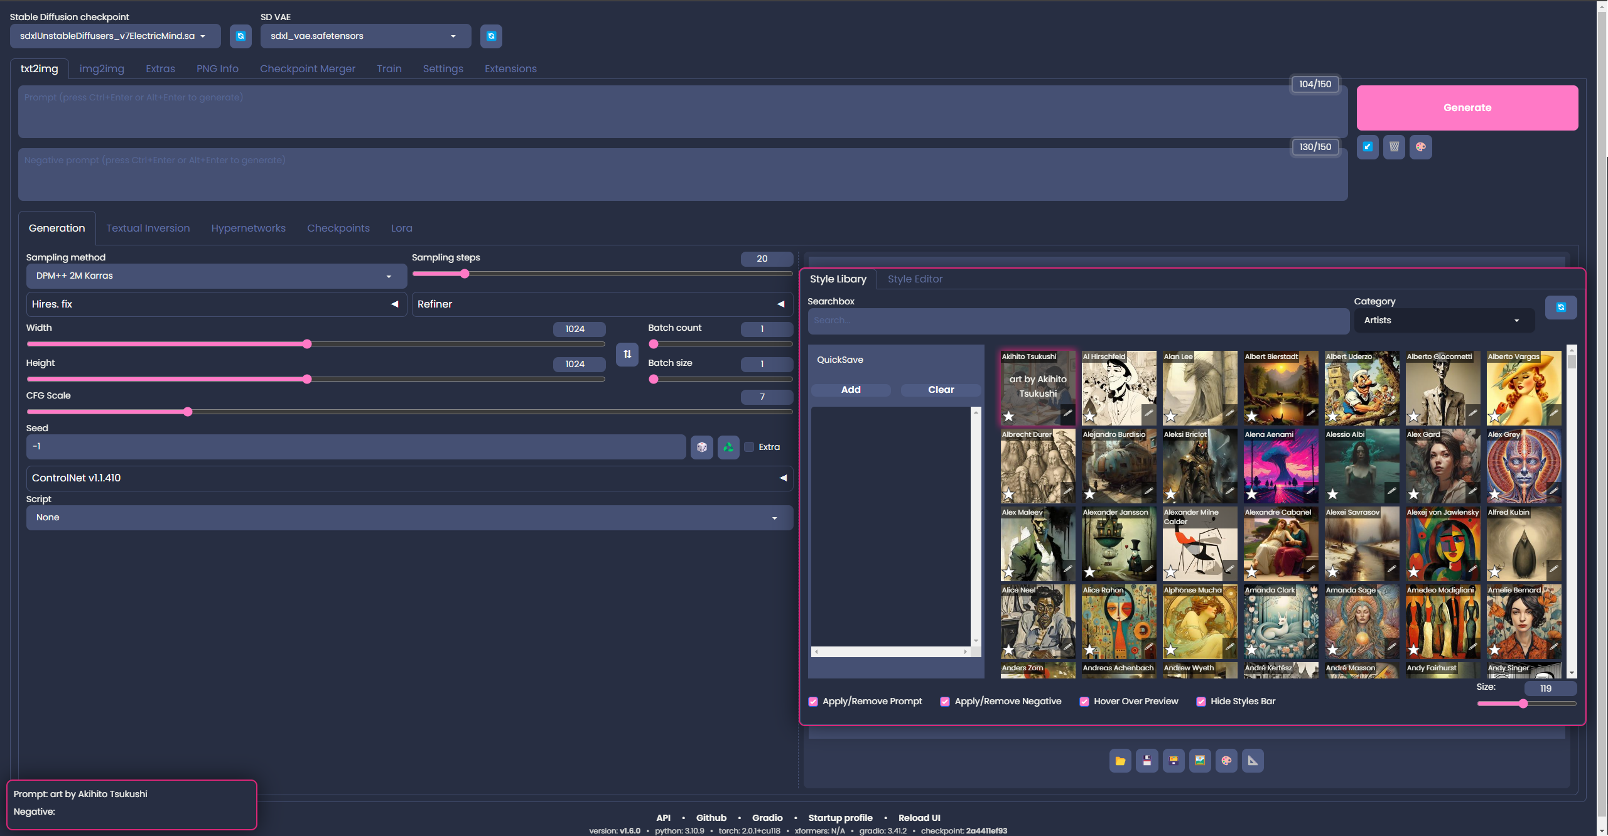Image resolution: width=1608 pixels, height=836 pixels.
Task: Select the Alphonse Mucha style thumbnail
Action: point(1199,623)
